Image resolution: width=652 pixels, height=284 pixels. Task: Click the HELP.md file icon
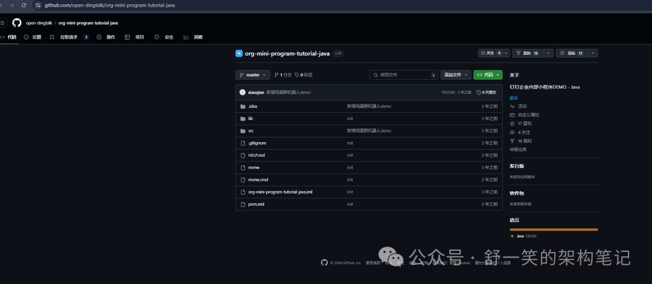[x=243, y=156]
